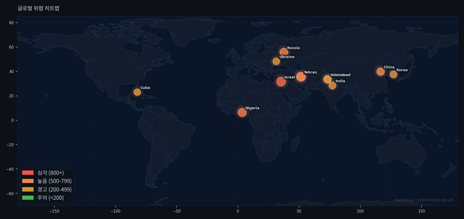Click the 경고 (200-499) legend label
The width and height of the screenshot is (464, 219).
54,189
